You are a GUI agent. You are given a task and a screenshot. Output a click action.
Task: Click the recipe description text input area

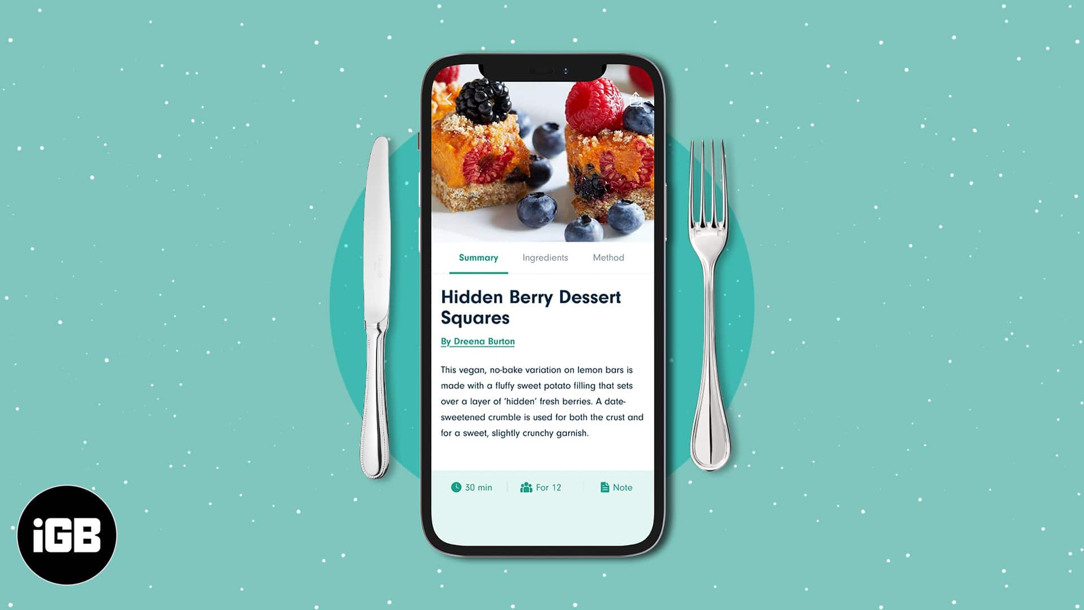(541, 400)
